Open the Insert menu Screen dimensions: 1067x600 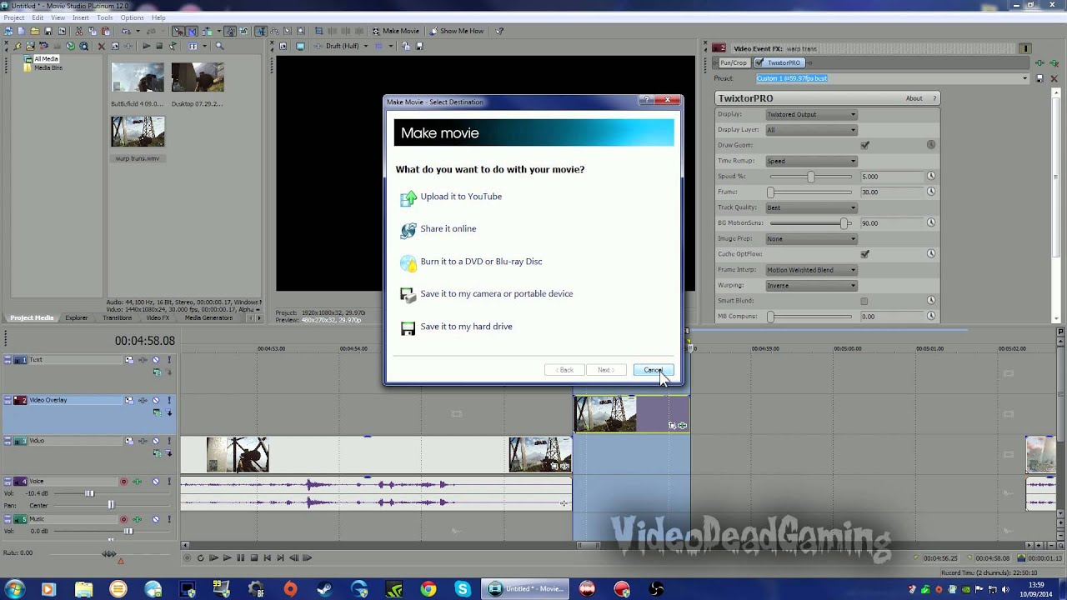(81, 17)
